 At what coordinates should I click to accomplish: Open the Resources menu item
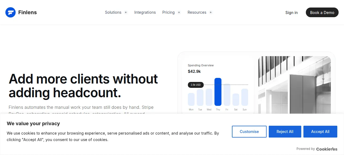click(x=197, y=12)
